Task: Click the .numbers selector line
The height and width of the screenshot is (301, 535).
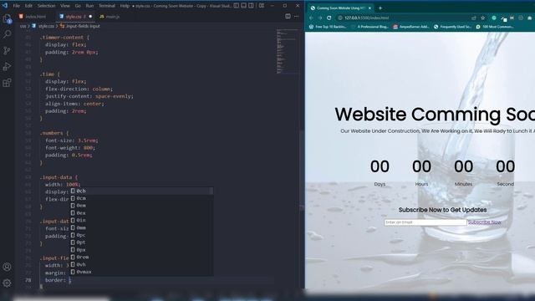Action: point(53,133)
